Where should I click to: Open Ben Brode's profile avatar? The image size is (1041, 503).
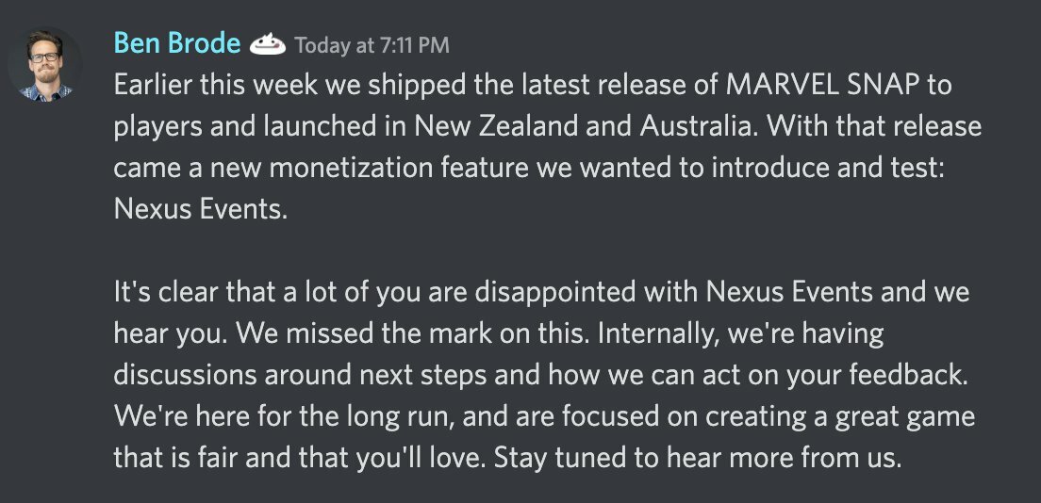[x=45, y=64]
